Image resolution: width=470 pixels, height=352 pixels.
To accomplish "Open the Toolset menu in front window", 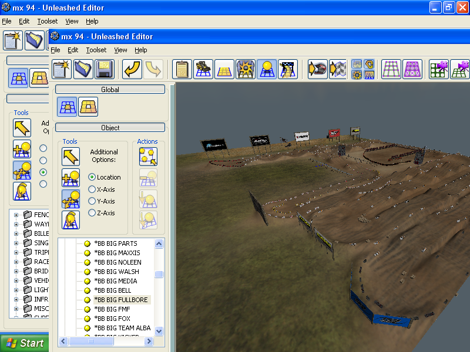I will click(96, 50).
